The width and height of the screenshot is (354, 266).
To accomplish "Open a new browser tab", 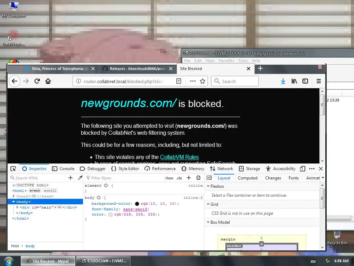I will tap(260, 68).
